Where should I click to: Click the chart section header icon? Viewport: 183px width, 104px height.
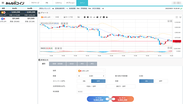pos(40,13)
